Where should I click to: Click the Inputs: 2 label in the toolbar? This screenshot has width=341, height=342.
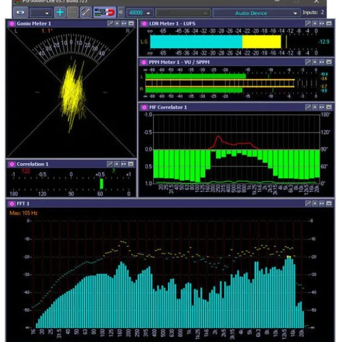[313, 12]
